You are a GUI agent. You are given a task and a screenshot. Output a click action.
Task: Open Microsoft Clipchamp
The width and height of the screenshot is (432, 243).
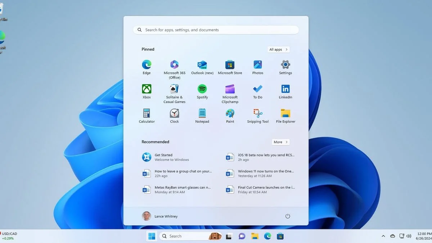(x=230, y=94)
